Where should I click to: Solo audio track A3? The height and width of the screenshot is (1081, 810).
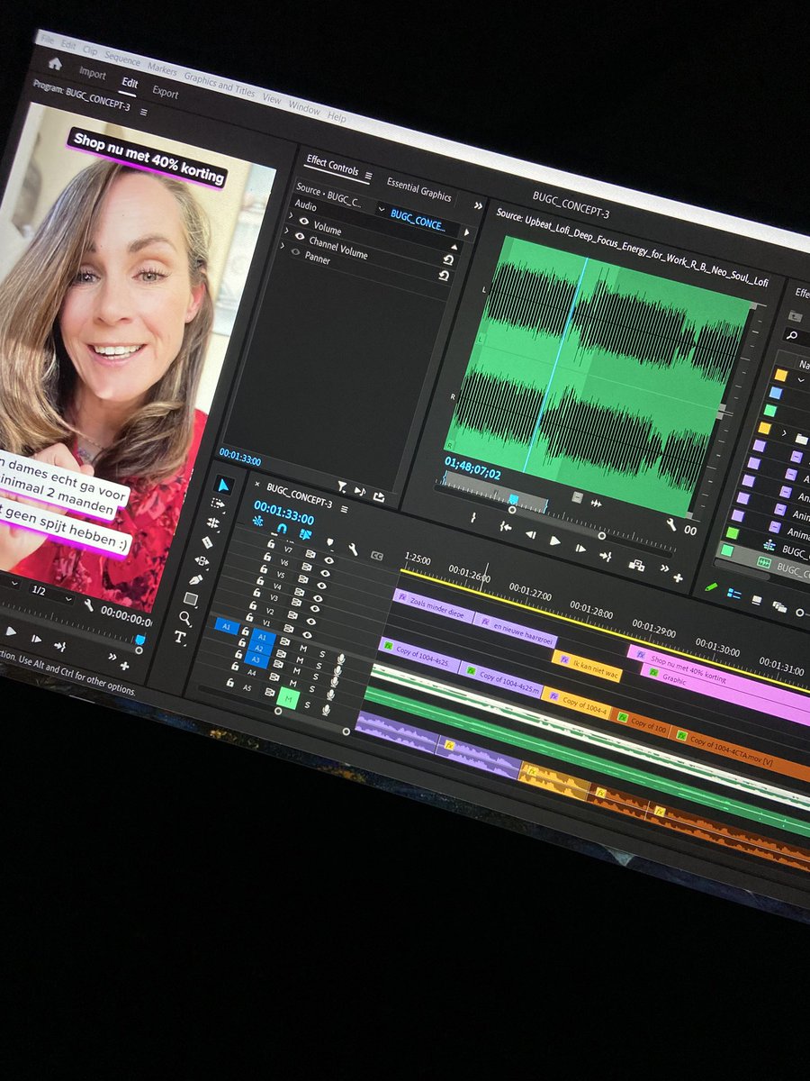[x=316, y=677]
